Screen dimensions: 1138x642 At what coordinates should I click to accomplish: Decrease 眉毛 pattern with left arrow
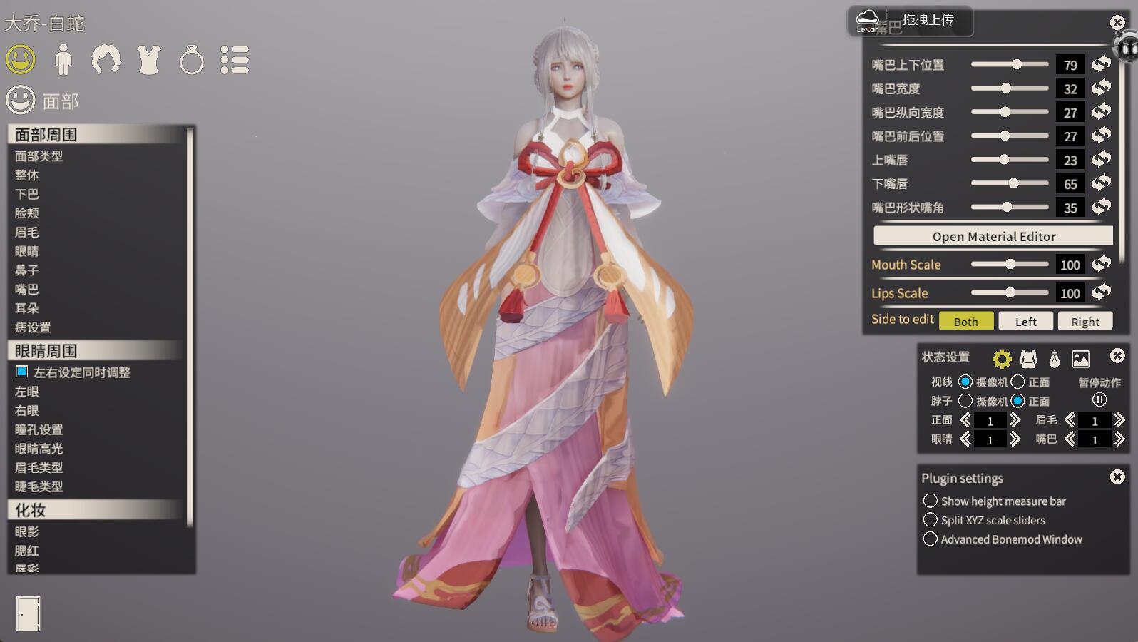(x=1070, y=420)
